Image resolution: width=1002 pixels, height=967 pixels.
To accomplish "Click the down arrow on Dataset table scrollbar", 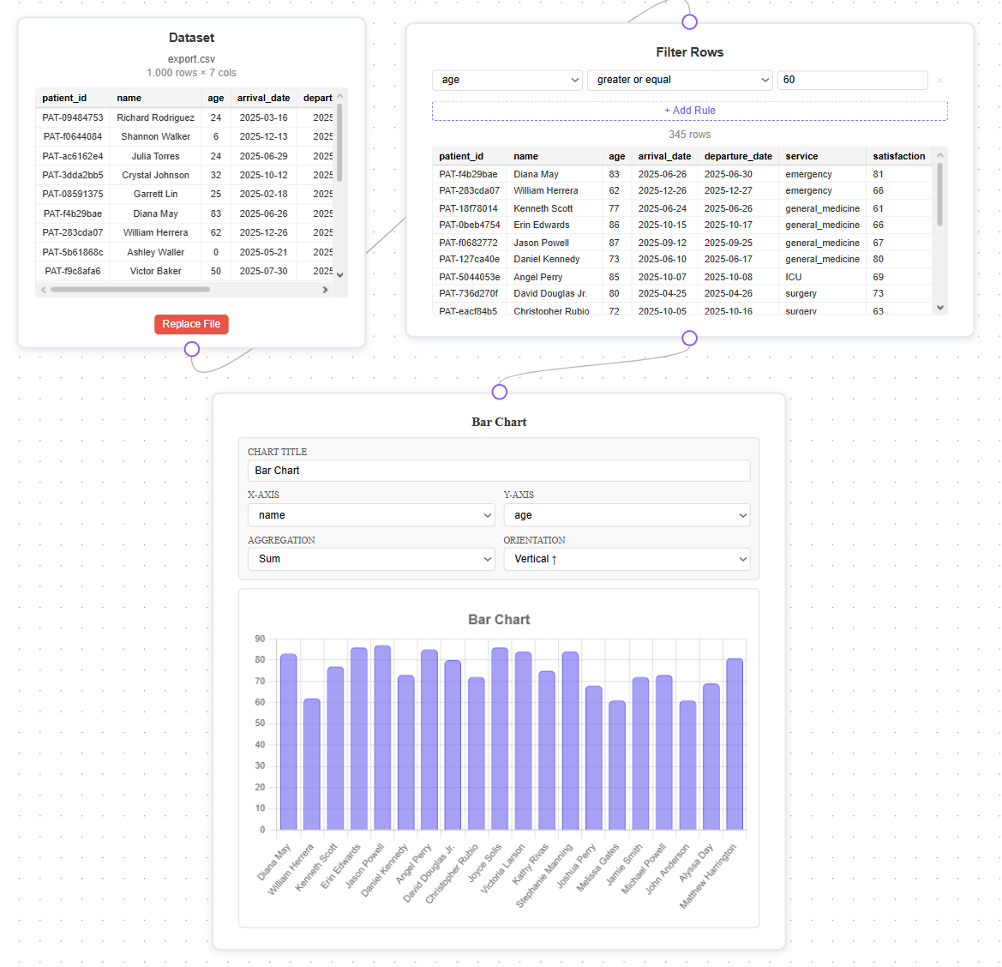I will tap(339, 274).
